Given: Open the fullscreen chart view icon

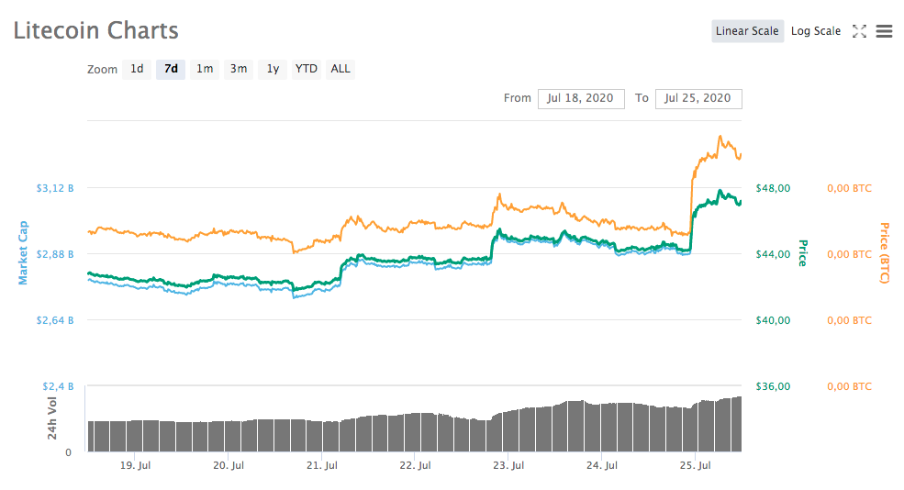Looking at the screenshot, I should click(x=859, y=31).
